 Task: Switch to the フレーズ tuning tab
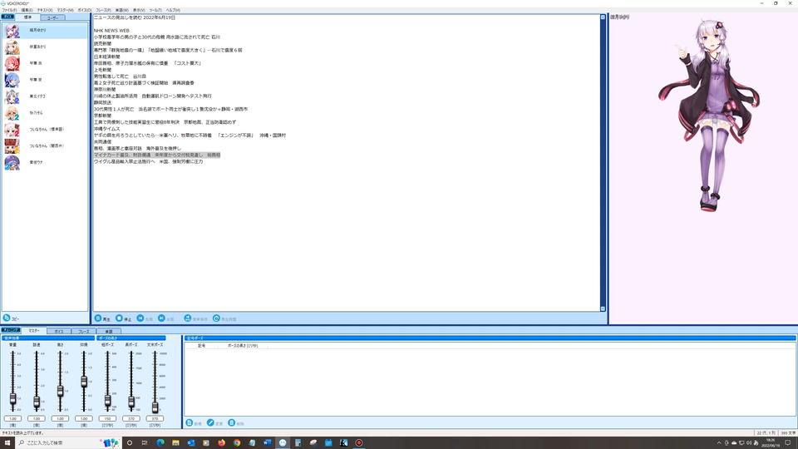click(83, 331)
